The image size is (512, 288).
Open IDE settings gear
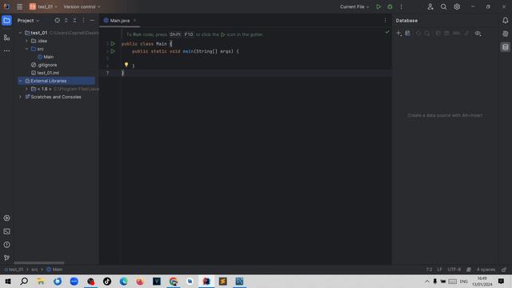pyautogui.click(x=457, y=6)
